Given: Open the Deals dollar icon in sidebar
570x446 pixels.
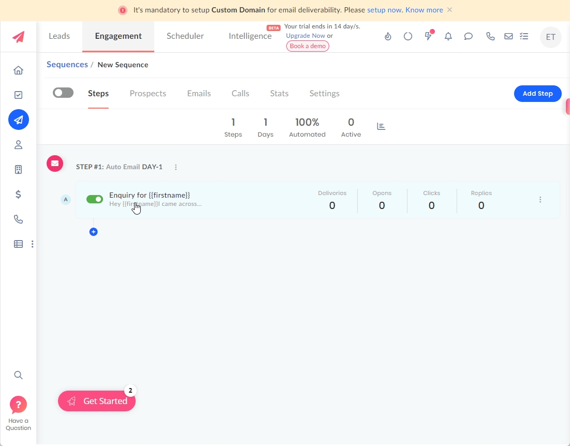Looking at the screenshot, I should tap(18, 195).
